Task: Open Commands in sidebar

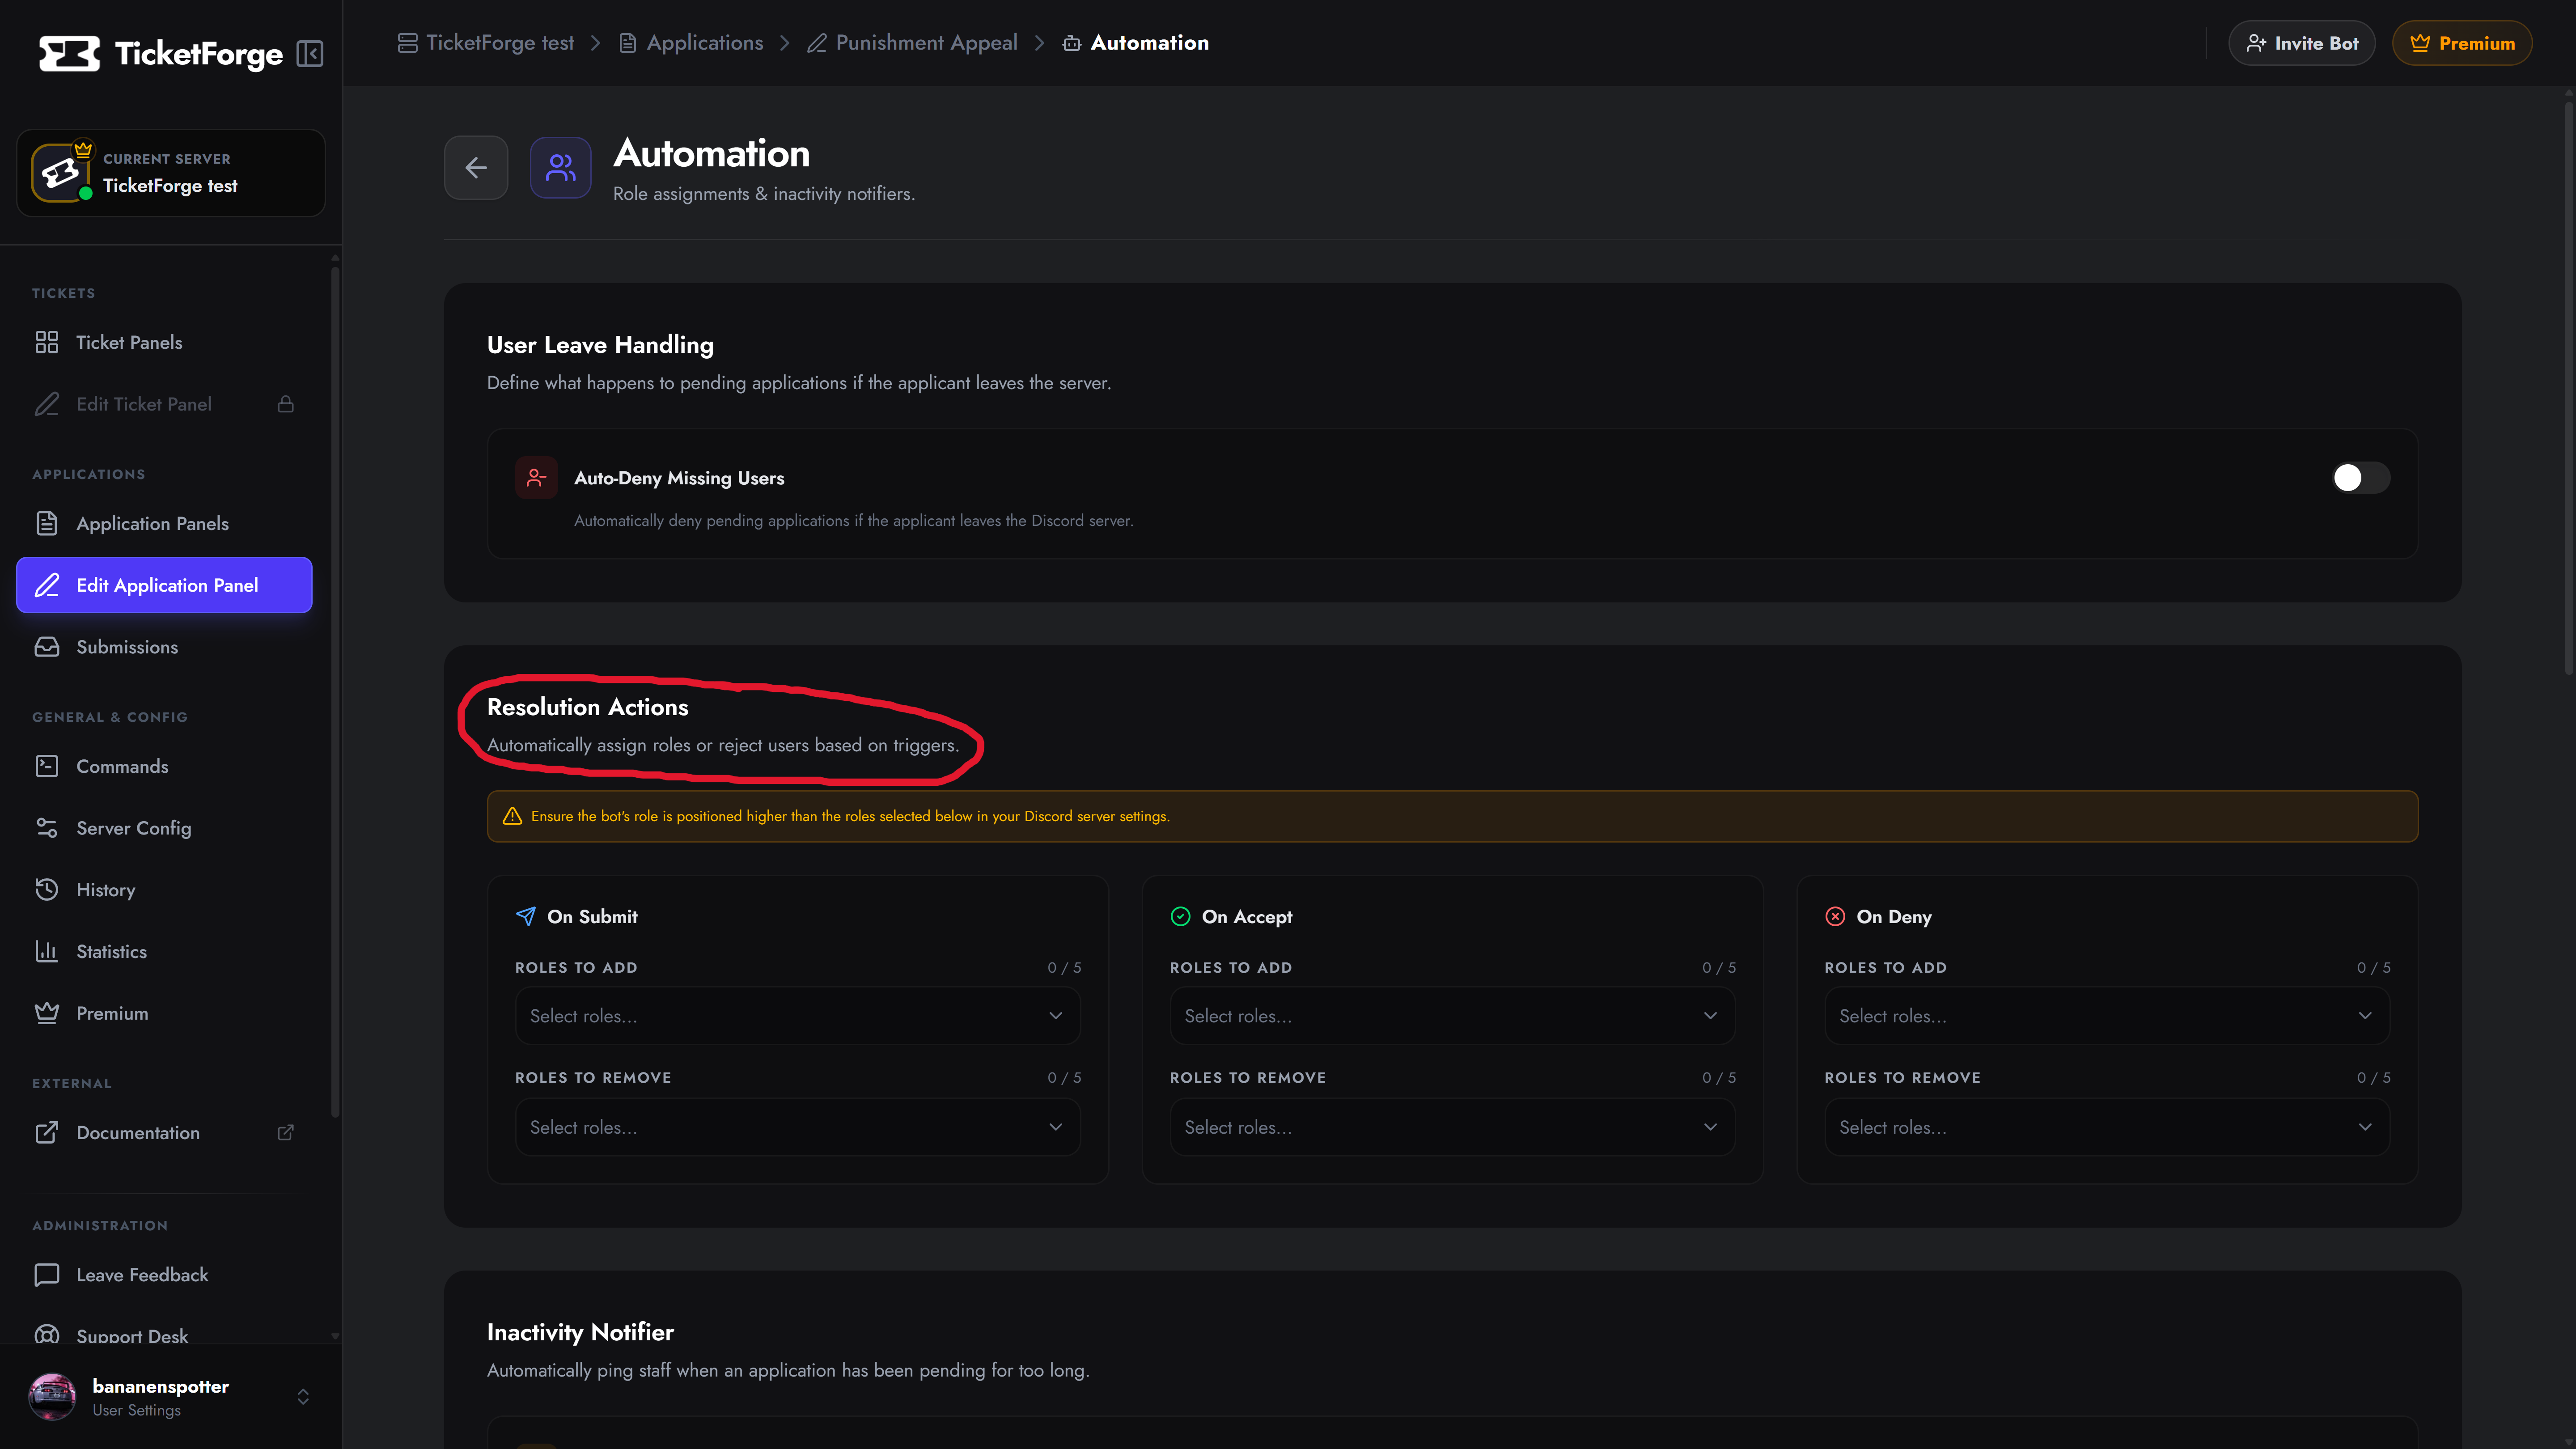Action: [164, 766]
